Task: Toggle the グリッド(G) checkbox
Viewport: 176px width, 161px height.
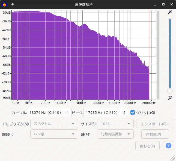Action: pyautogui.click(x=133, y=112)
